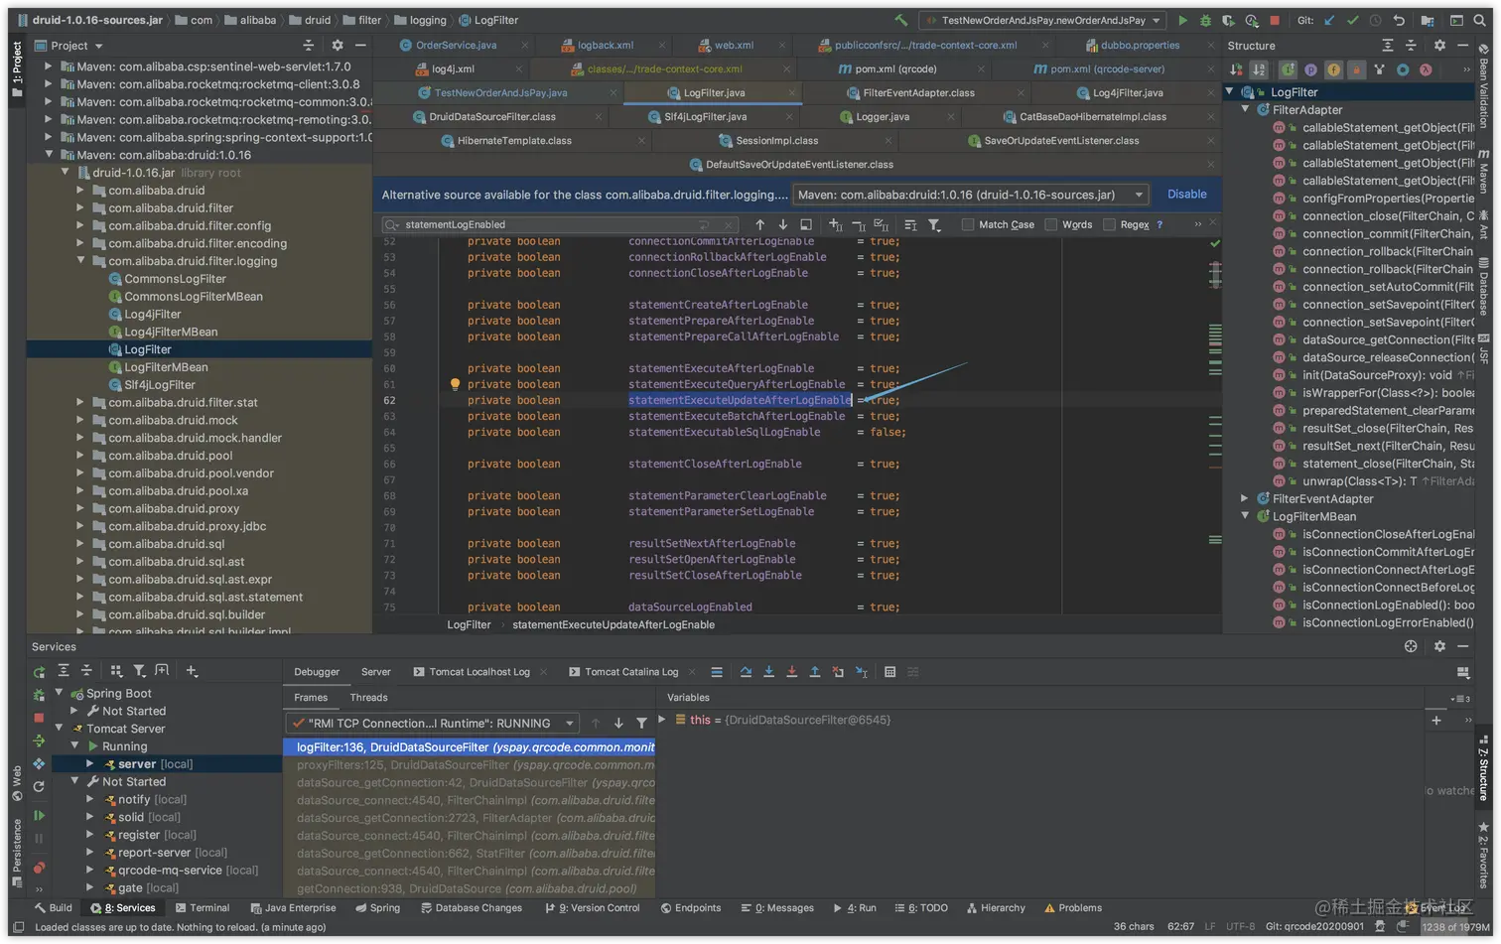Screen dimensions: 1501x944
Task: Click the Disable link in source banner
Action: [1186, 195]
